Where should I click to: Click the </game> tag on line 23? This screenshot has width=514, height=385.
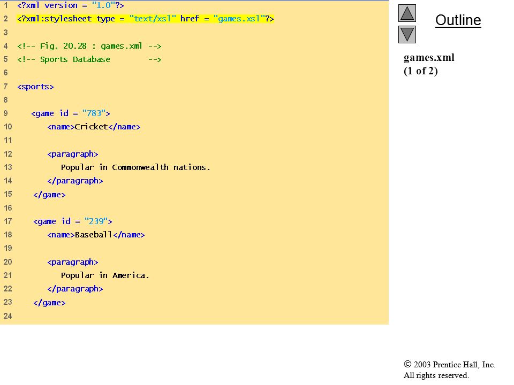(49, 303)
